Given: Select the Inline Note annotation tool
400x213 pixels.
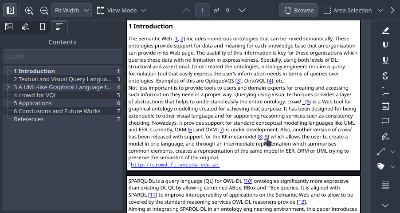Looking at the screenshot, I should point(385,106).
